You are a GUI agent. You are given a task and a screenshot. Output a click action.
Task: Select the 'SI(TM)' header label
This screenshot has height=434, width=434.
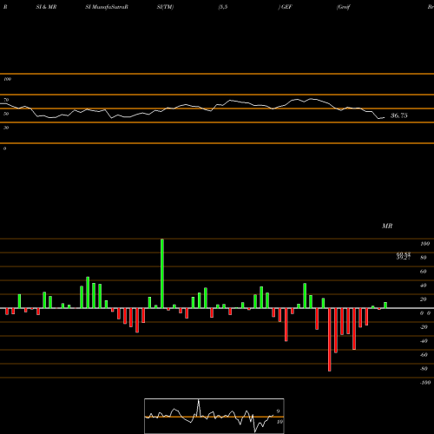coord(165,7)
